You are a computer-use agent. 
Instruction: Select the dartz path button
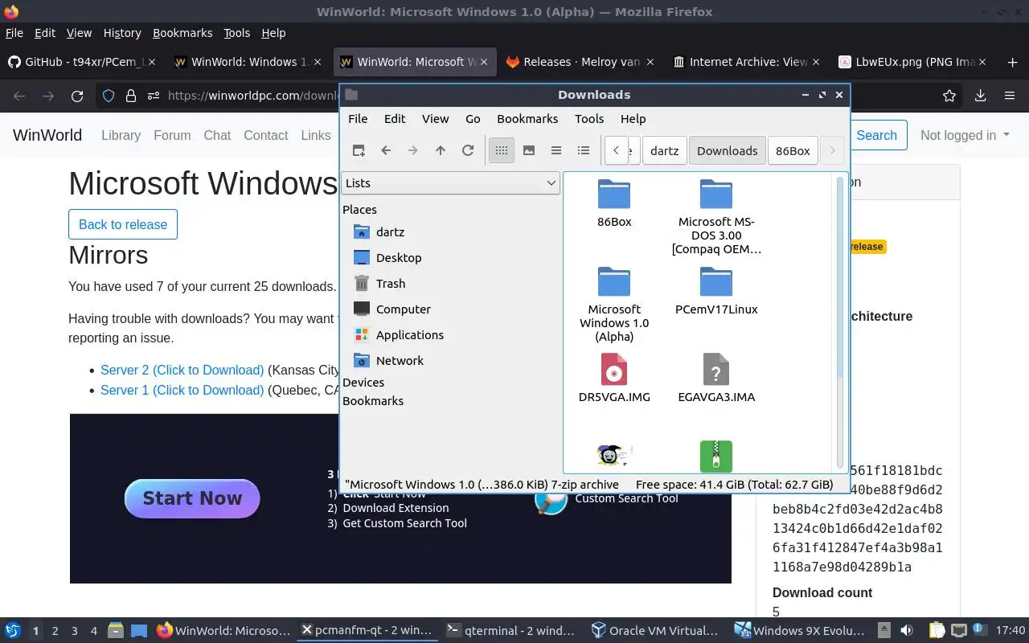[664, 150]
